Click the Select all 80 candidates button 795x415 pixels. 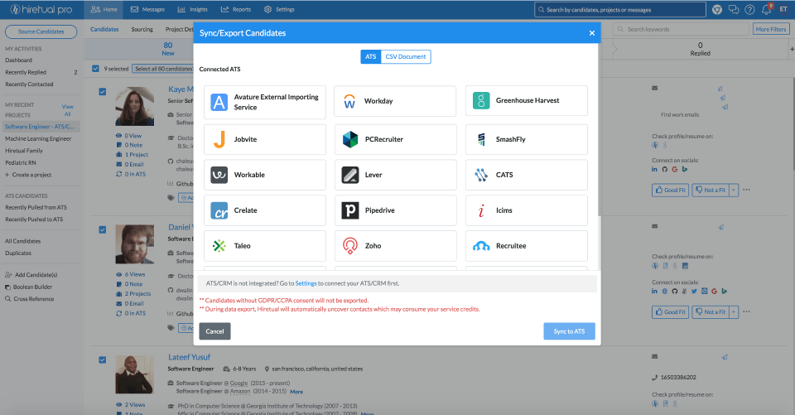(163, 69)
